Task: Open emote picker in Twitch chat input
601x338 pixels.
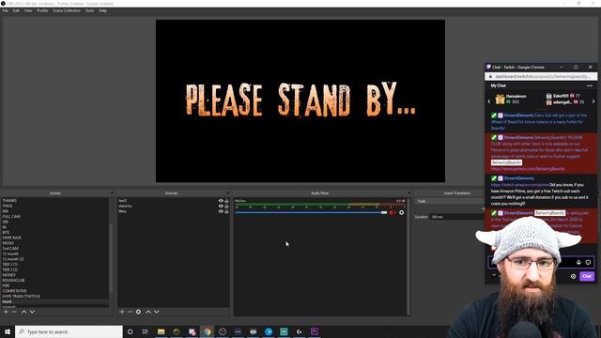Action: (x=588, y=263)
